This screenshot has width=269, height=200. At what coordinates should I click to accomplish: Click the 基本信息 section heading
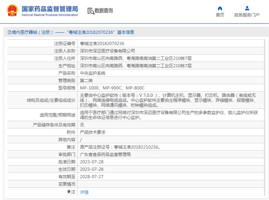126,32
